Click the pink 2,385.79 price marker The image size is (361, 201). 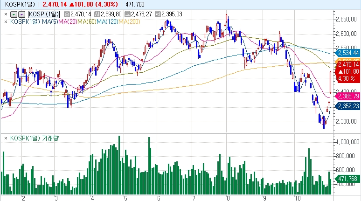tap(348, 96)
